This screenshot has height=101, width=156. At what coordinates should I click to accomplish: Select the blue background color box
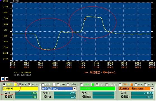point(3,79)
